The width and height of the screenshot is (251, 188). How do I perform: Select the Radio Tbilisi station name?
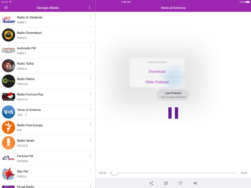pyautogui.click(x=25, y=63)
